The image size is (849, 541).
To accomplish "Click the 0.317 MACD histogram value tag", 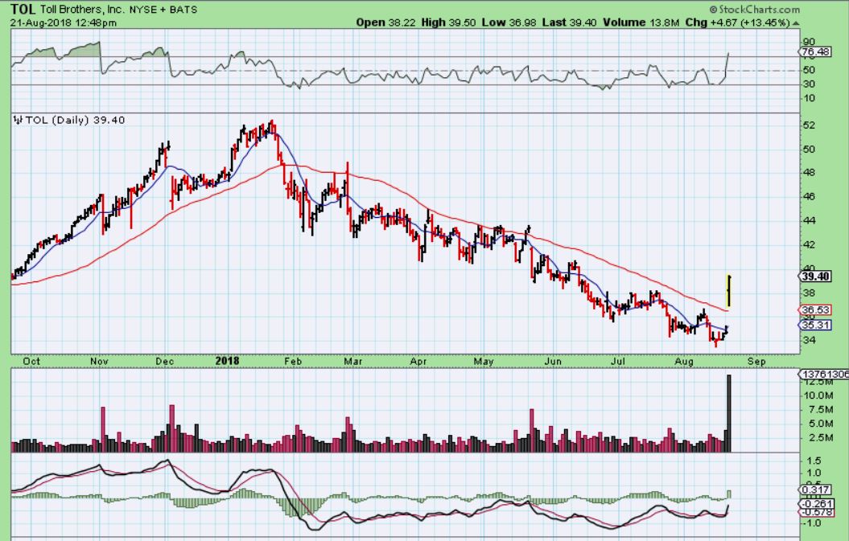I will pyautogui.click(x=816, y=490).
